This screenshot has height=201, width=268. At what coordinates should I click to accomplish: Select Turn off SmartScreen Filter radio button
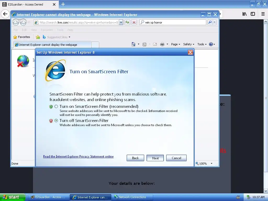[x=56, y=120]
